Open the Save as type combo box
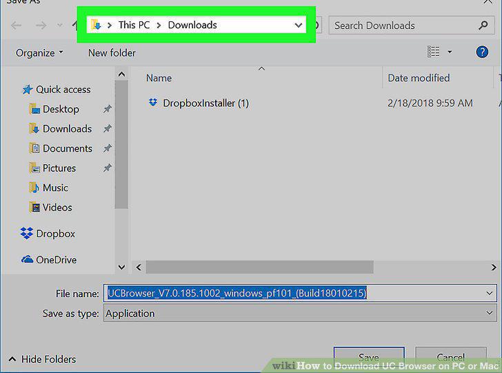The width and height of the screenshot is (502, 373). [x=300, y=313]
